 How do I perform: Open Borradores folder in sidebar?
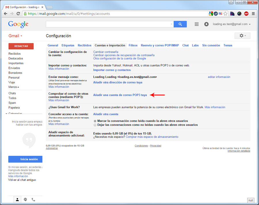(x=15, y=73)
